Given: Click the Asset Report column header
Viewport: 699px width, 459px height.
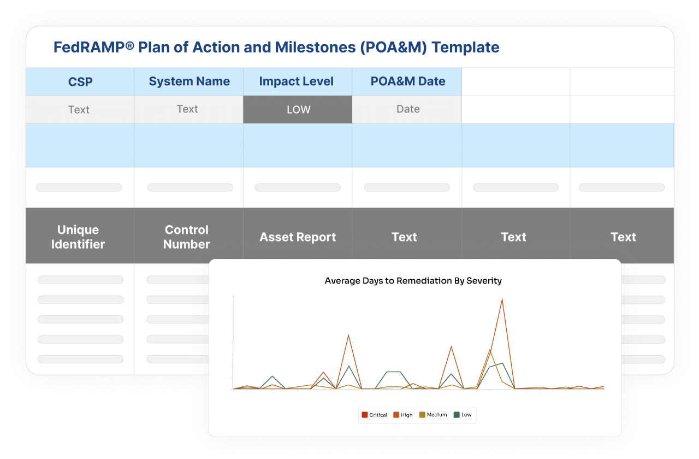Looking at the screenshot, I should pyautogui.click(x=298, y=237).
